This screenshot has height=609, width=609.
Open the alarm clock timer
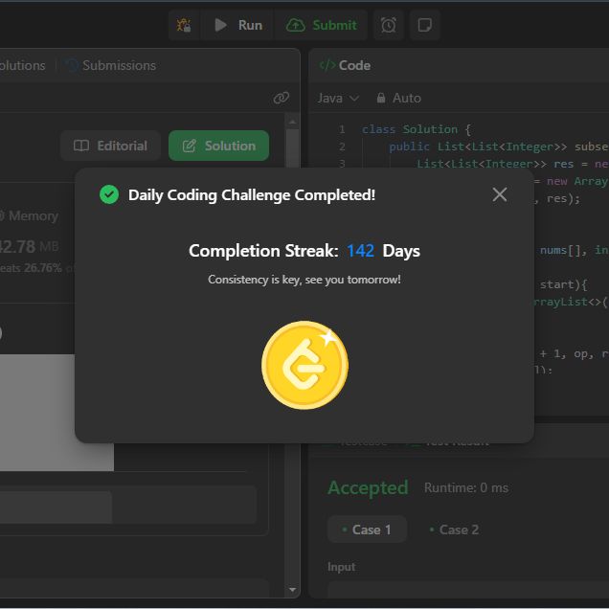pos(389,25)
